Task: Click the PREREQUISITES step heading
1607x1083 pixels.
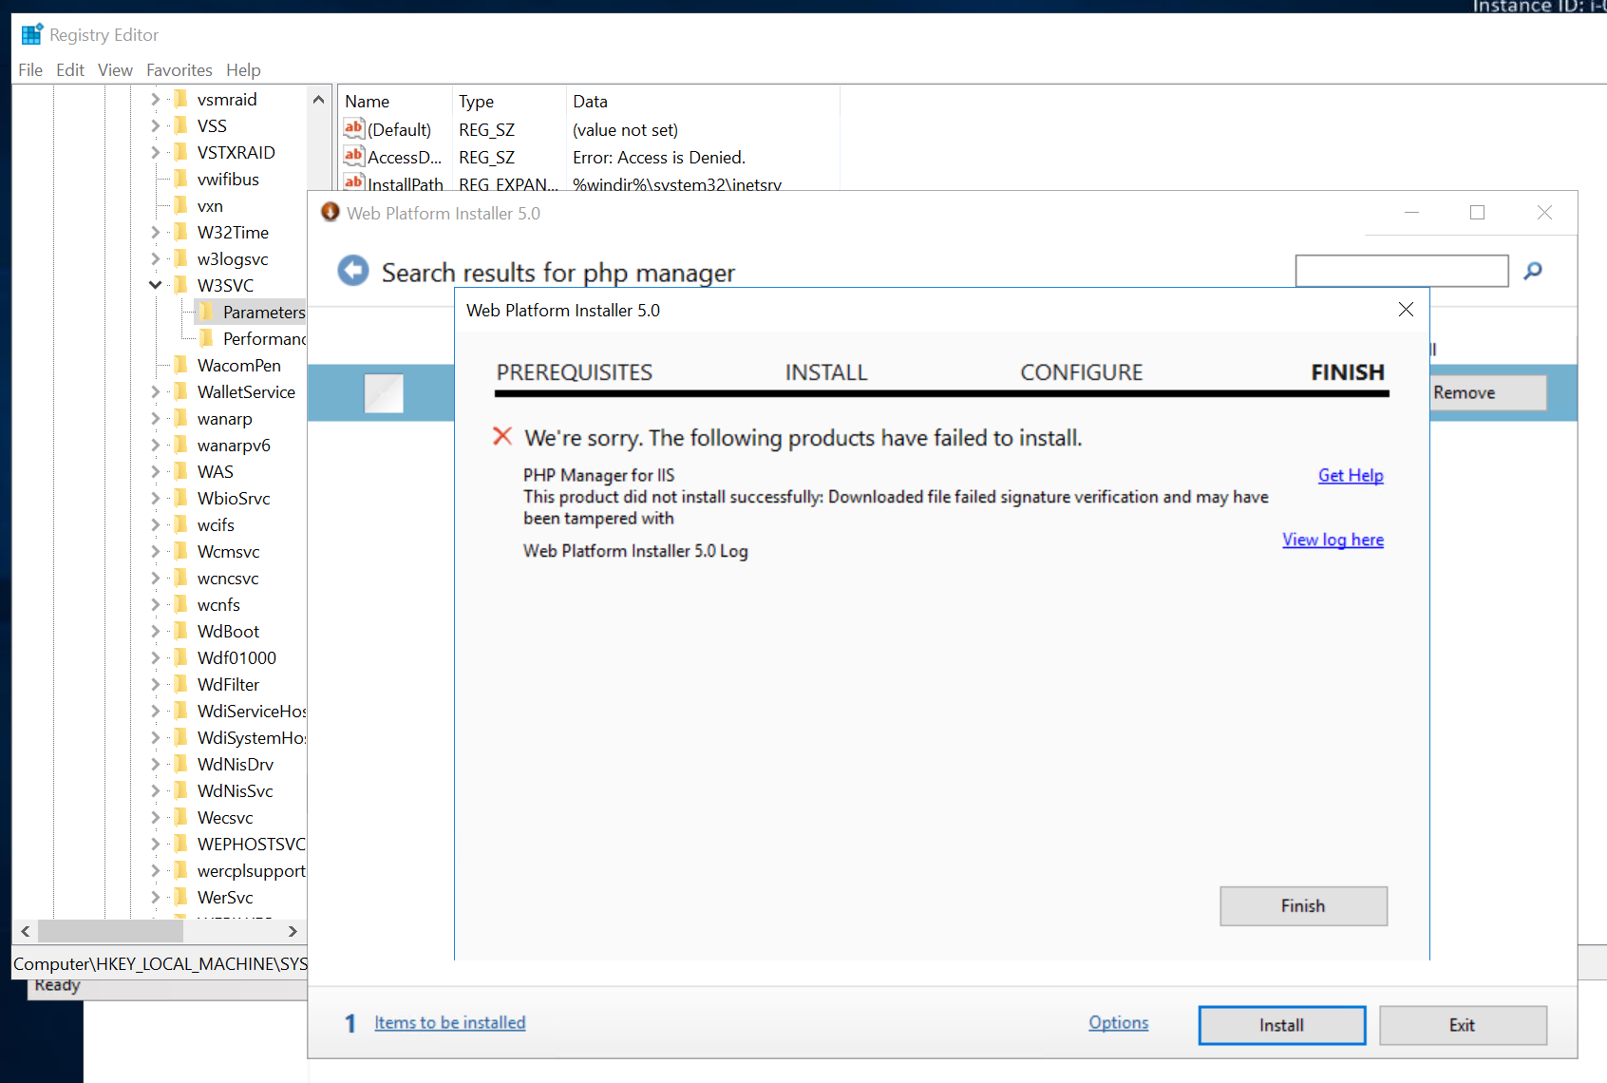Action: click(x=575, y=372)
